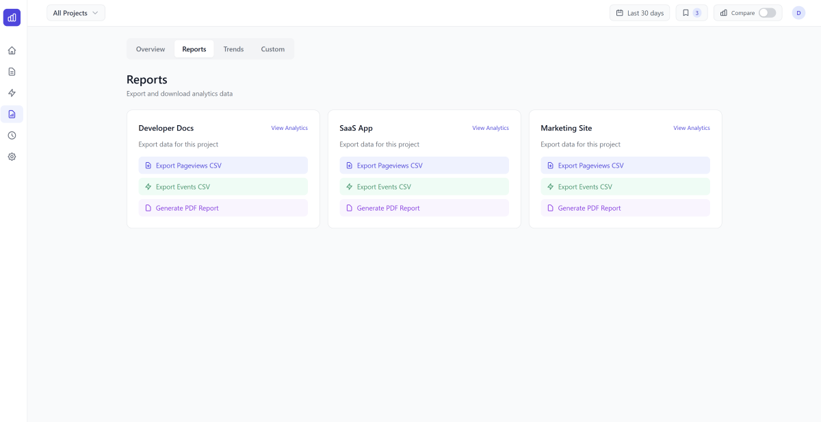Export Pageviews CSV for Developer Docs
This screenshot has height=422, width=821.
(223, 166)
